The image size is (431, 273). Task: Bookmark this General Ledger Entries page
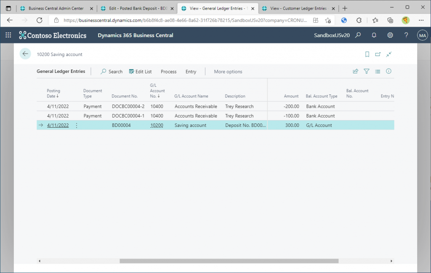(x=367, y=54)
